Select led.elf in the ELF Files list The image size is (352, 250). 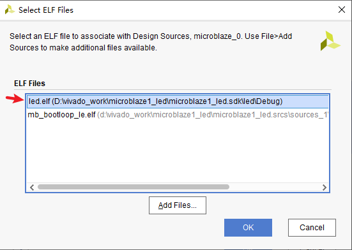pyautogui.click(x=178, y=101)
